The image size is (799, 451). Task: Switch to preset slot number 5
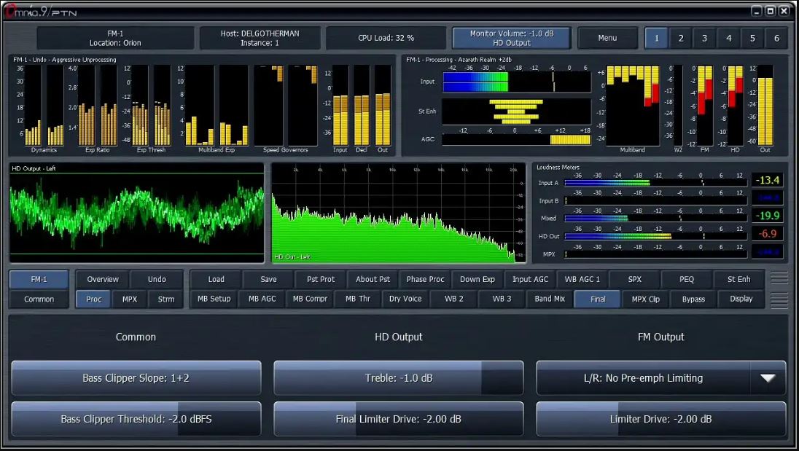pyautogui.click(x=752, y=39)
